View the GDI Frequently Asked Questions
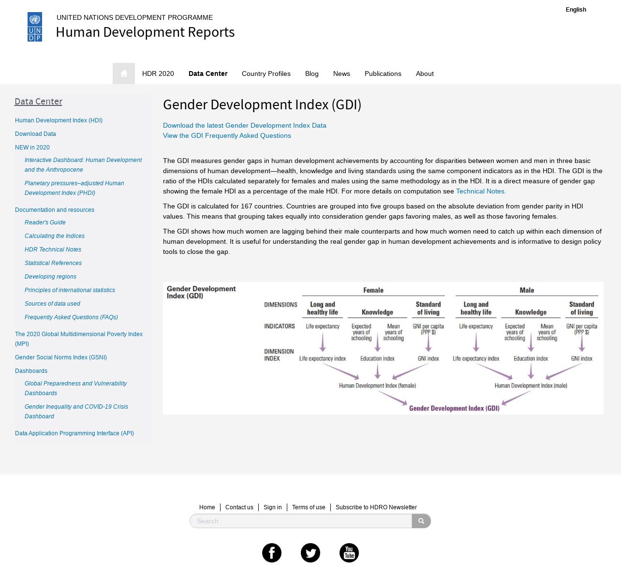The image size is (621, 577). point(227,135)
